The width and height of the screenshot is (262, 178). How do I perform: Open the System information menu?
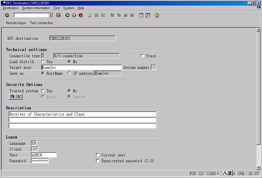36,8
